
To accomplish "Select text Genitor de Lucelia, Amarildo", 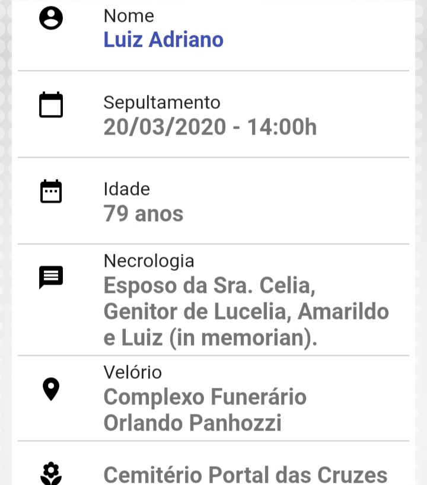I will 246,311.
